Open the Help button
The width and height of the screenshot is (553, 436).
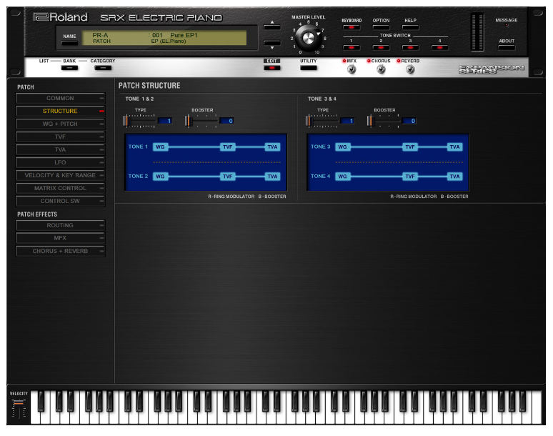pos(410,27)
